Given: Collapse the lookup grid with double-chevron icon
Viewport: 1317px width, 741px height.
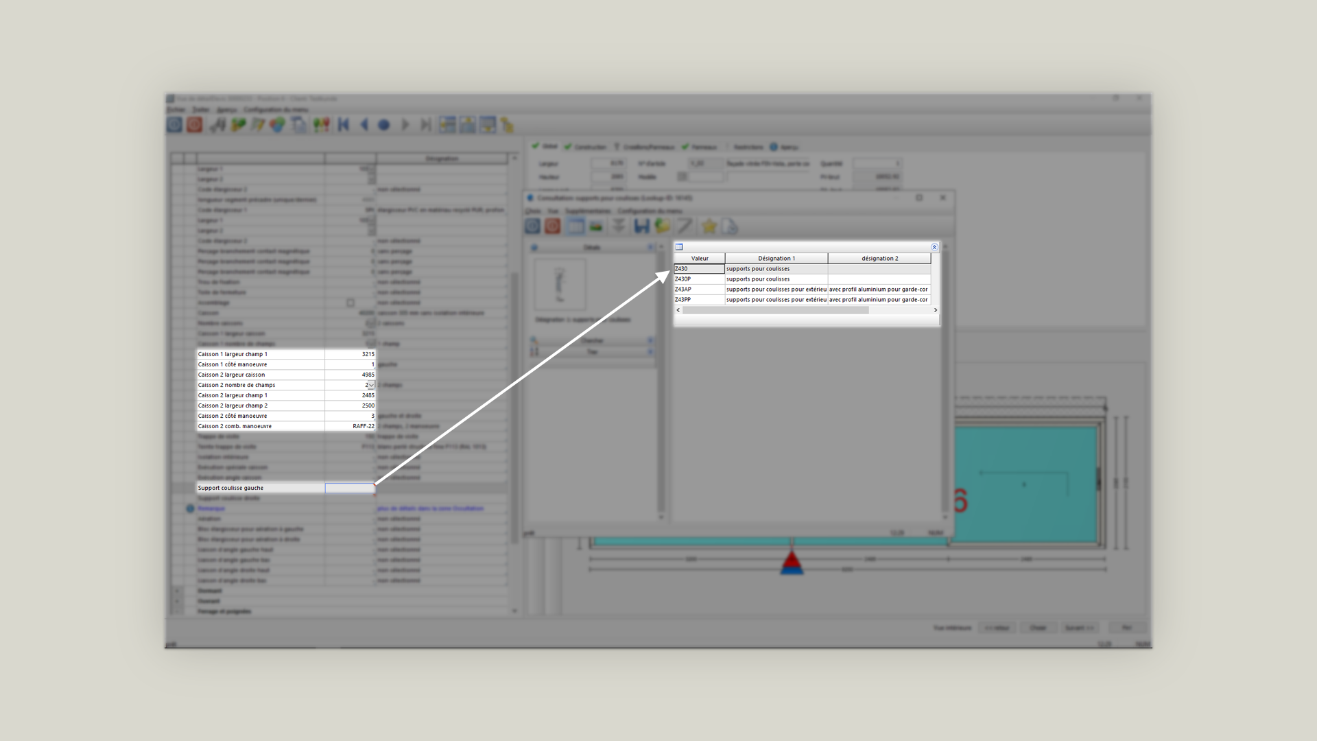Looking at the screenshot, I should pyautogui.click(x=934, y=247).
